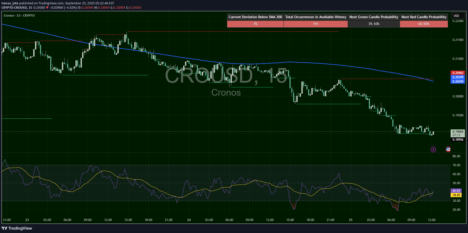468x233 pixels.
Task: Click the 50.00 RSI axis label
Action: pos(456,183)
